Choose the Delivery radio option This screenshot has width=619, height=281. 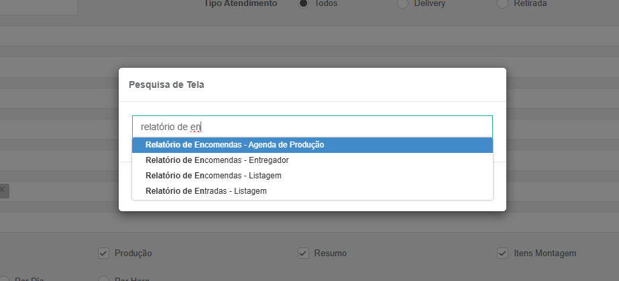pyautogui.click(x=402, y=3)
